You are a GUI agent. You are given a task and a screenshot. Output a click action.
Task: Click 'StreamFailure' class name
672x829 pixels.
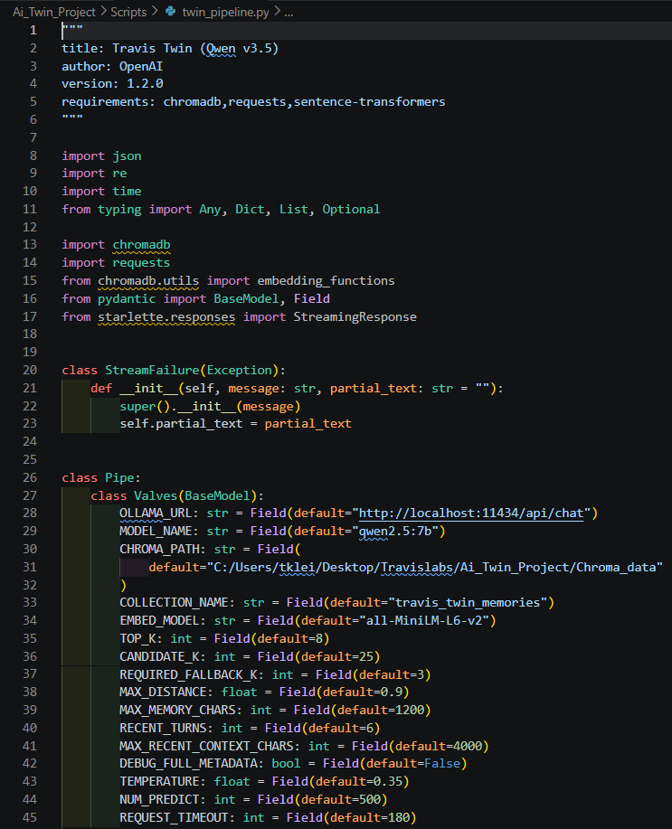(152, 370)
